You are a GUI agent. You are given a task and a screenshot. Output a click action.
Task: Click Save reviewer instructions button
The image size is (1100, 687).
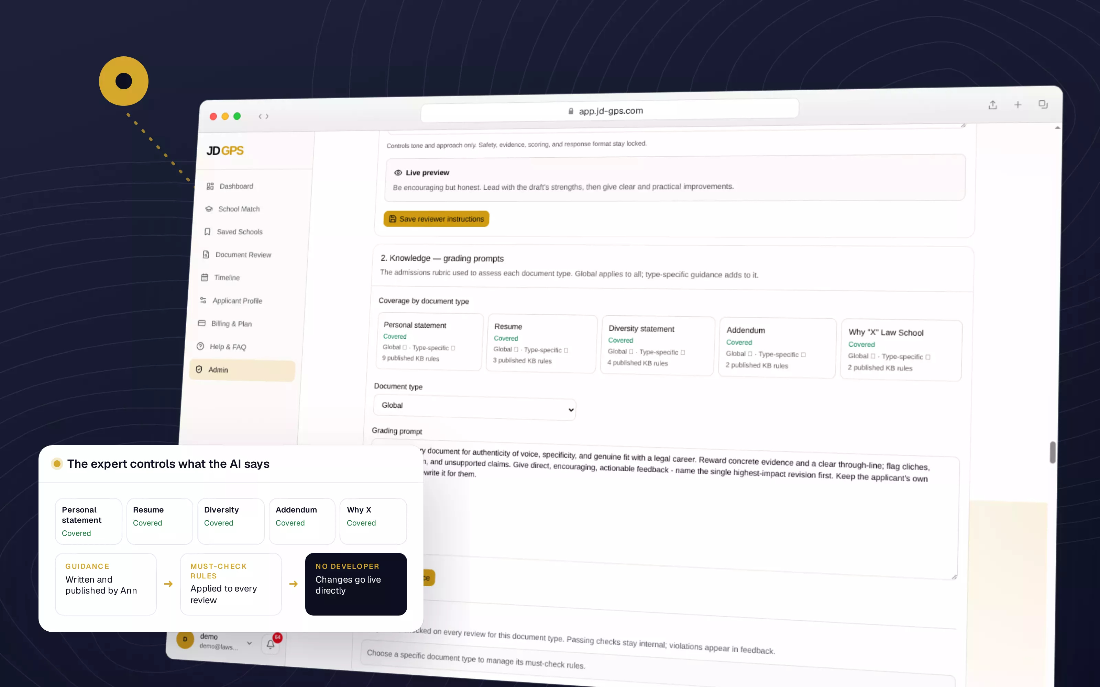tap(436, 219)
